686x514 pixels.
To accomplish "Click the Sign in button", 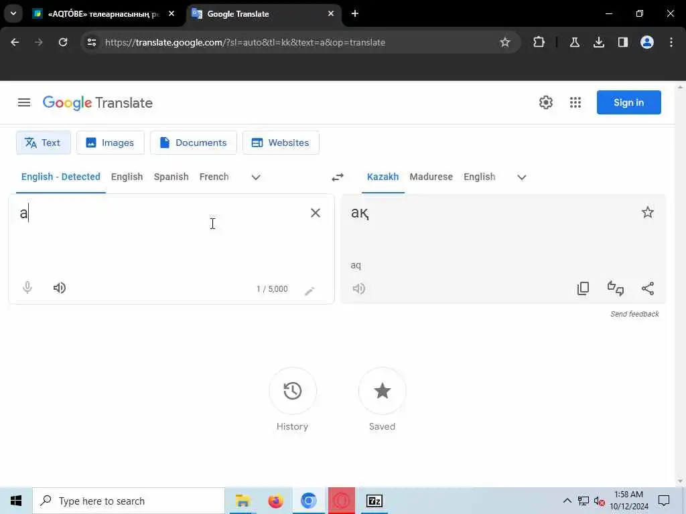I will coord(628,102).
